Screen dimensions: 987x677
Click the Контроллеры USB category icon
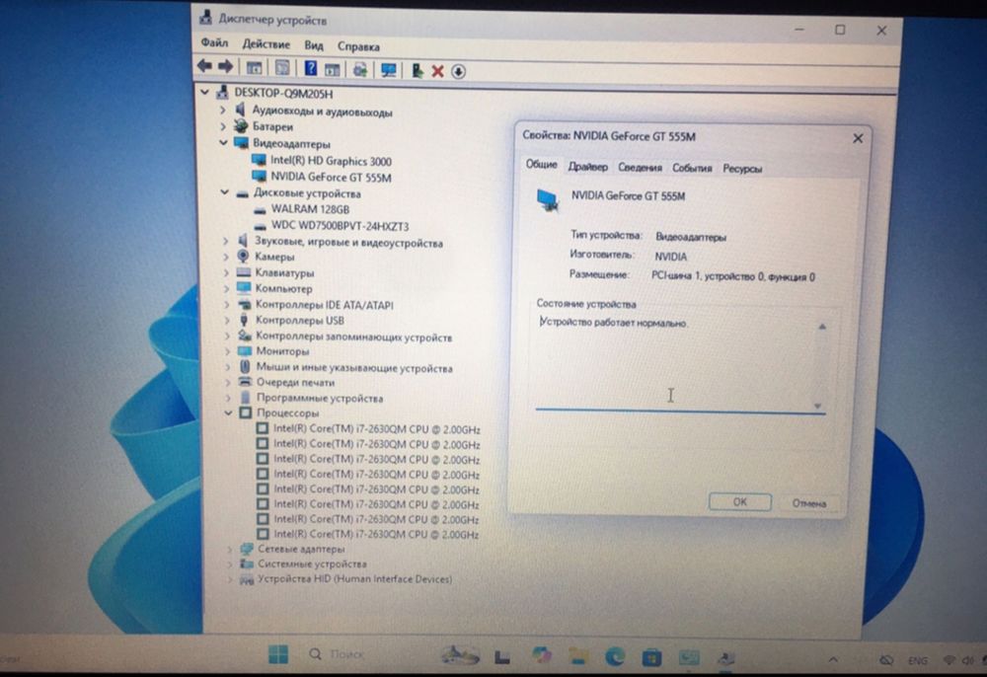(x=244, y=321)
